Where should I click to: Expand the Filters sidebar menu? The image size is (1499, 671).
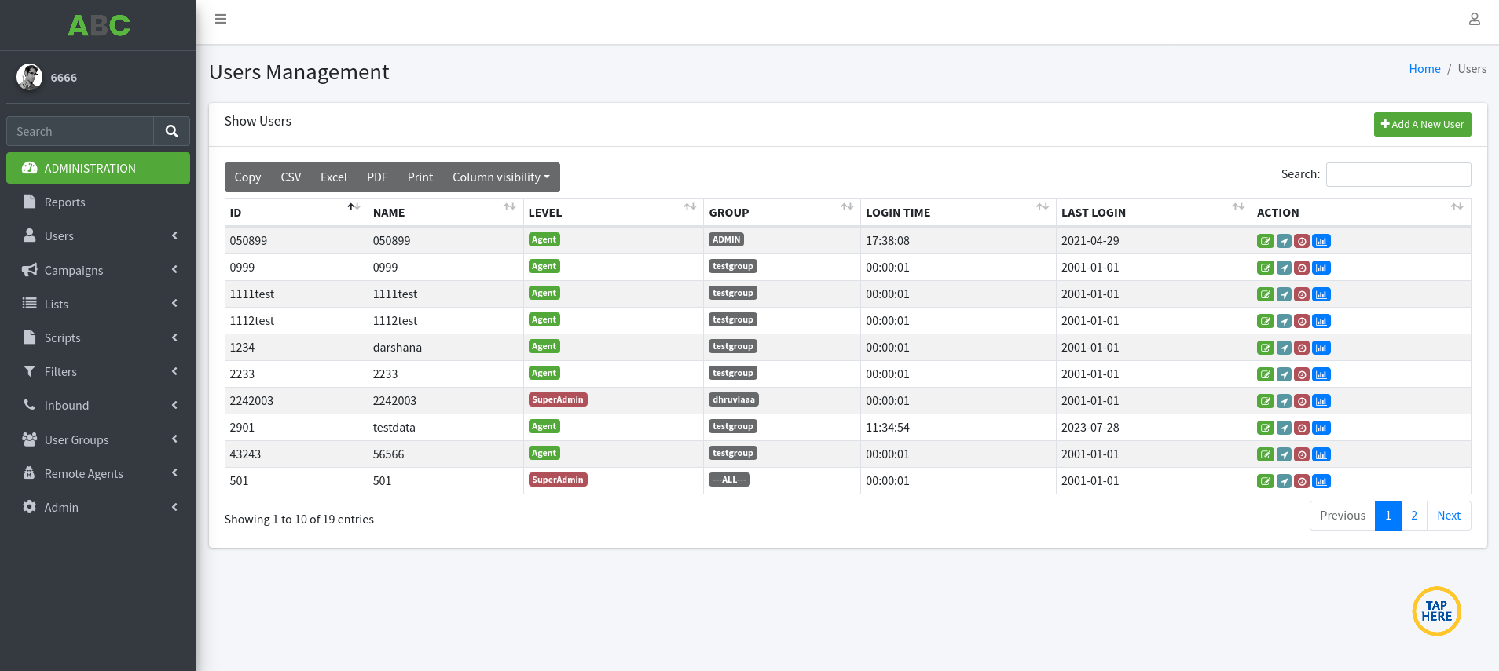click(98, 371)
